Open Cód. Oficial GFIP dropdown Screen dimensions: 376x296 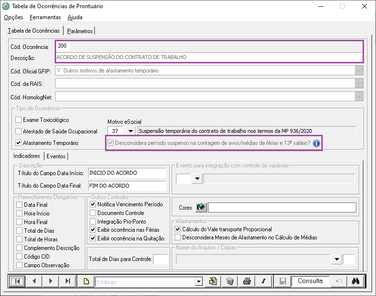[x=359, y=71]
